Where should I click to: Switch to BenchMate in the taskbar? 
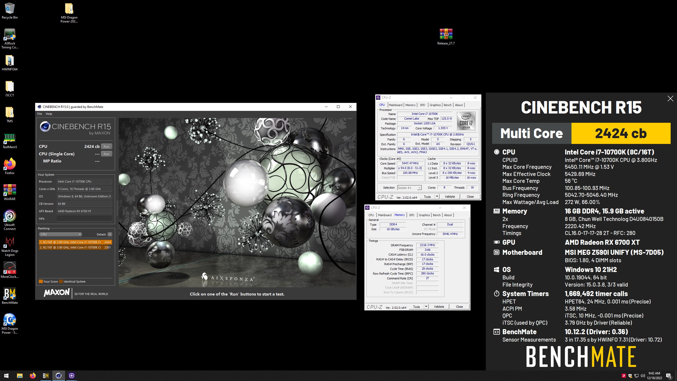45,376
